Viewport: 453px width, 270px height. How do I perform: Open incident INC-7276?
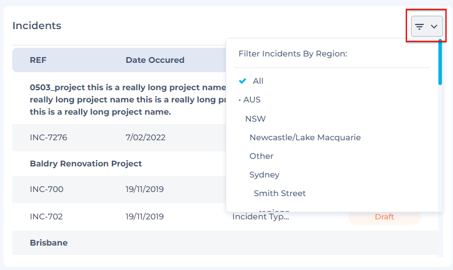47,137
